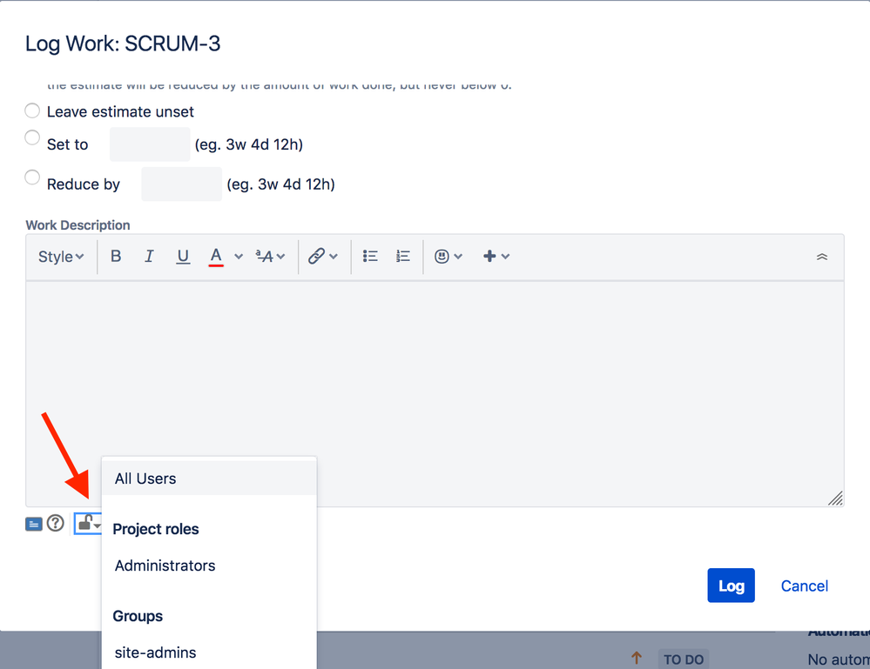Open the Help question mark icon
Viewport: 870px width, 669px height.
tap(55, 523)
